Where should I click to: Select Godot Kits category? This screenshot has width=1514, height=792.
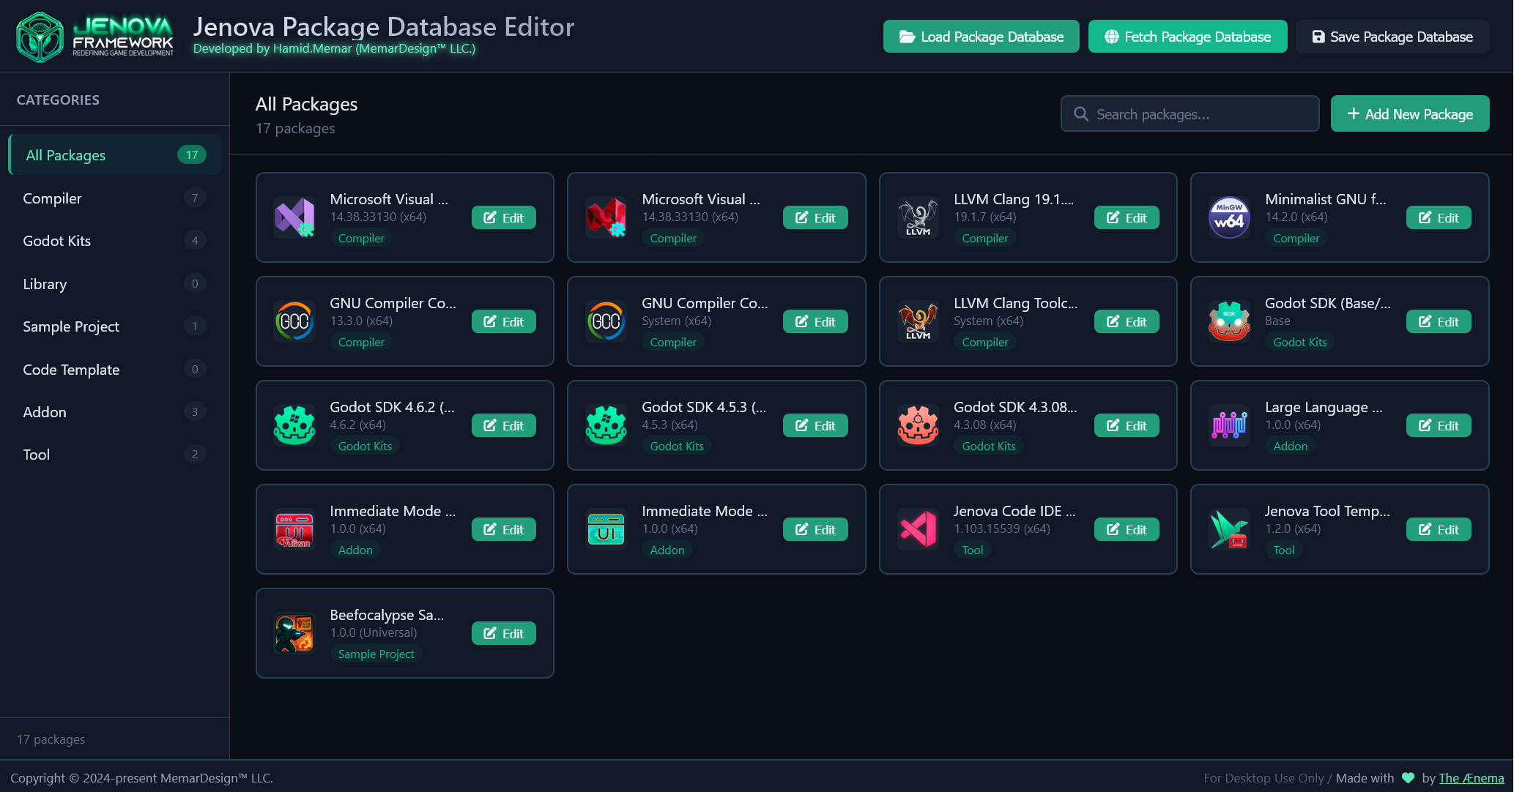tap(114, 241)
